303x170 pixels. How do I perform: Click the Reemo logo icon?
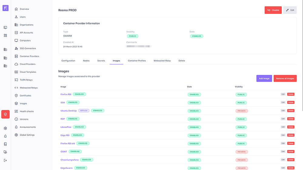[5, 8]
